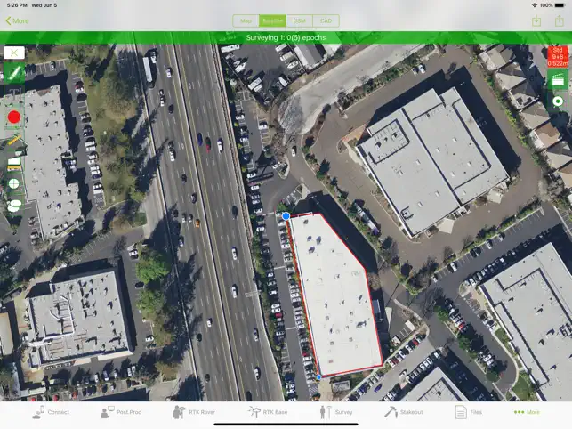Go back using the More chevron
Screen dimensions: 572x429
coord(17,20)
